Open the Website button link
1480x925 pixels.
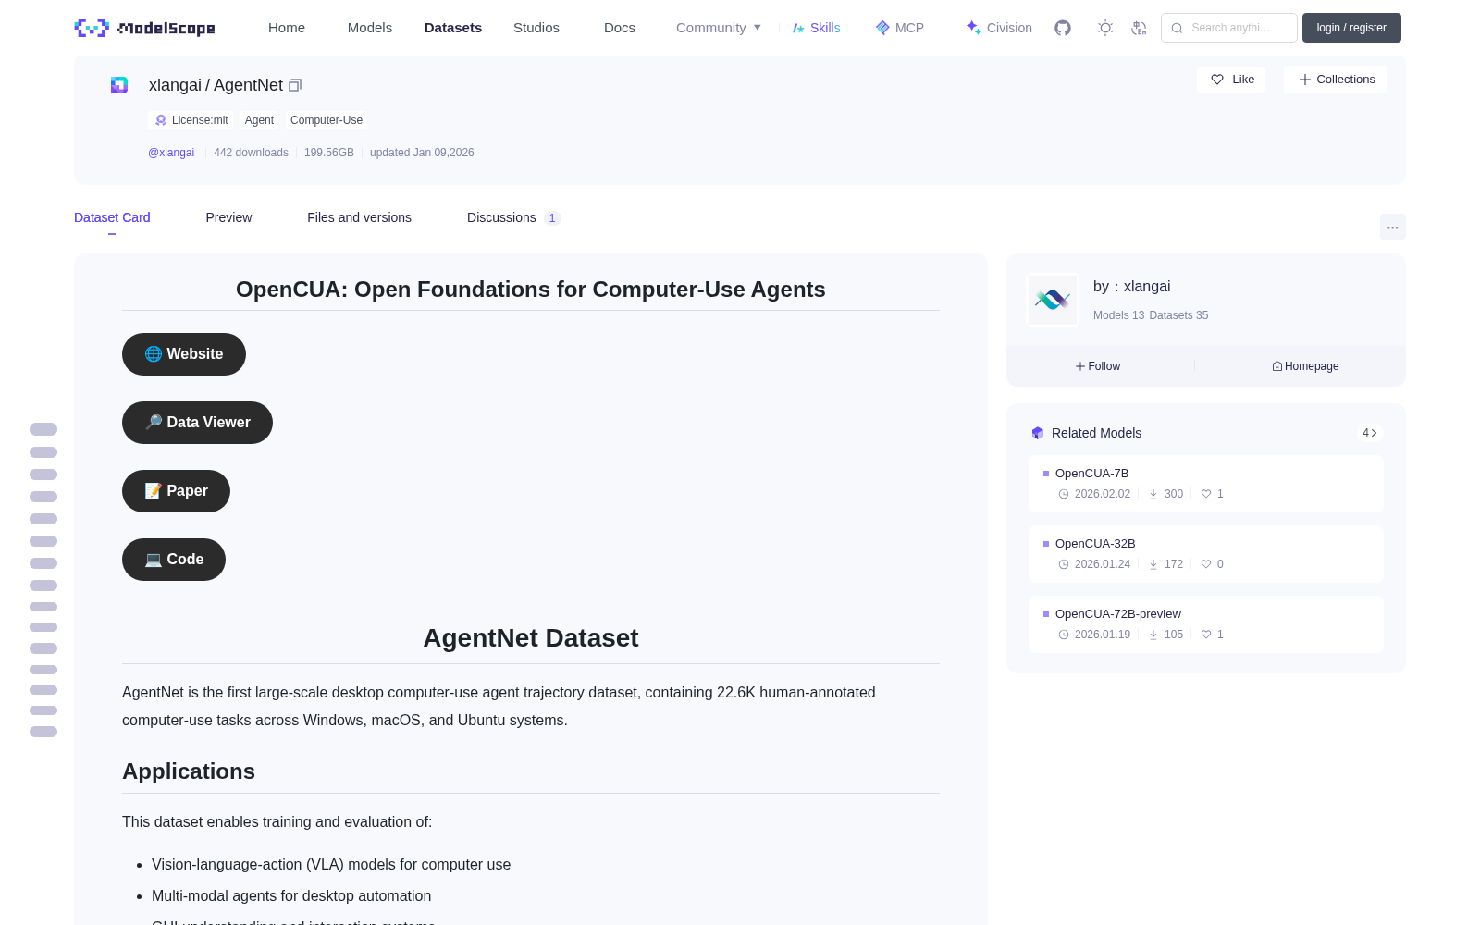tap(184, 354)
